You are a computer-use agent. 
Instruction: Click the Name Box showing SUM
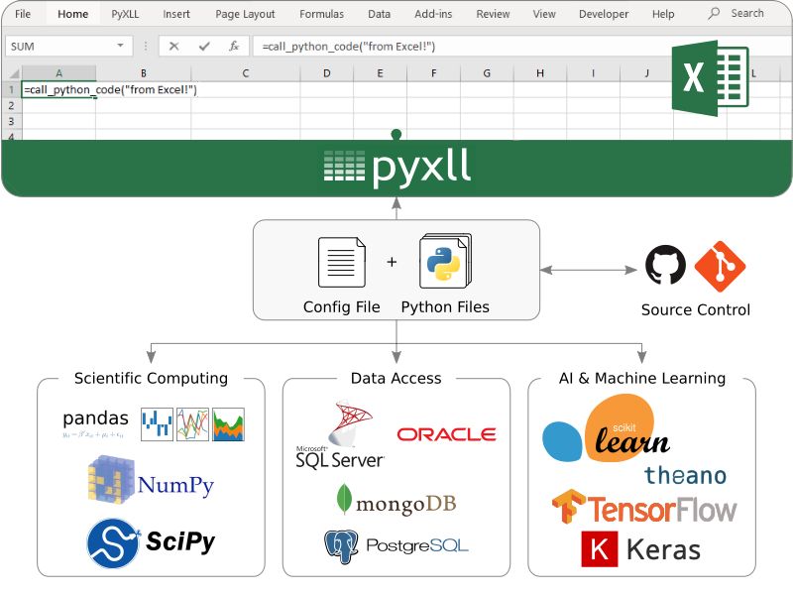click(69, 46)
